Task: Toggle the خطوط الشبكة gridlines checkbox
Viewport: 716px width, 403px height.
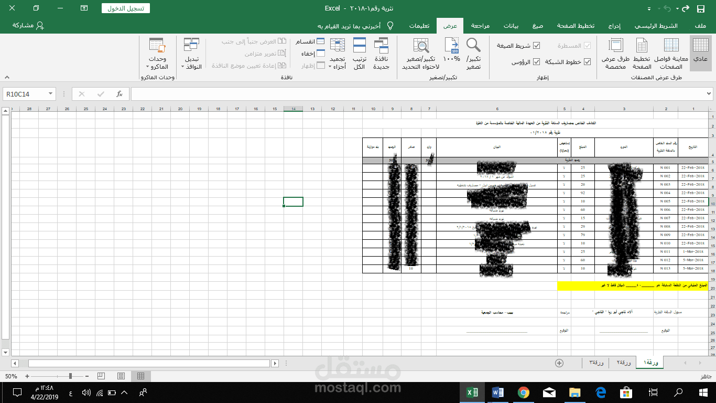Action: [x=587, y=62]
